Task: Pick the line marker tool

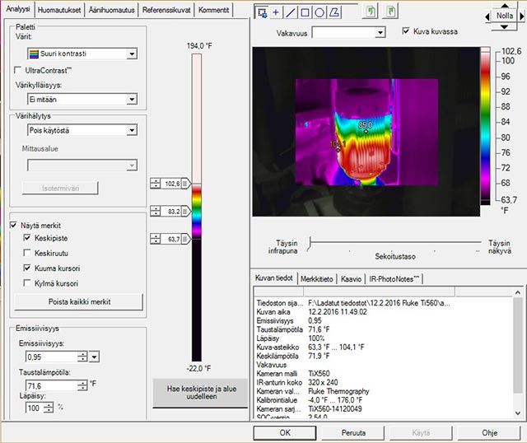Action: click(290, 12)
